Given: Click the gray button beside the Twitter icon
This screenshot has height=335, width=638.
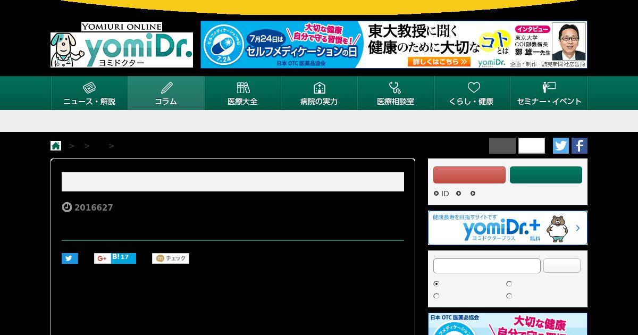Looking at the screenshot, I should [502, 146].
